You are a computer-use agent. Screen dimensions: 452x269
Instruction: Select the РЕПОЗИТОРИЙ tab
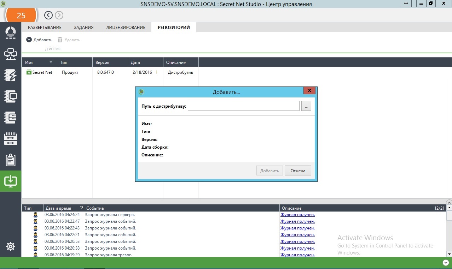click(x=174, y=27)
